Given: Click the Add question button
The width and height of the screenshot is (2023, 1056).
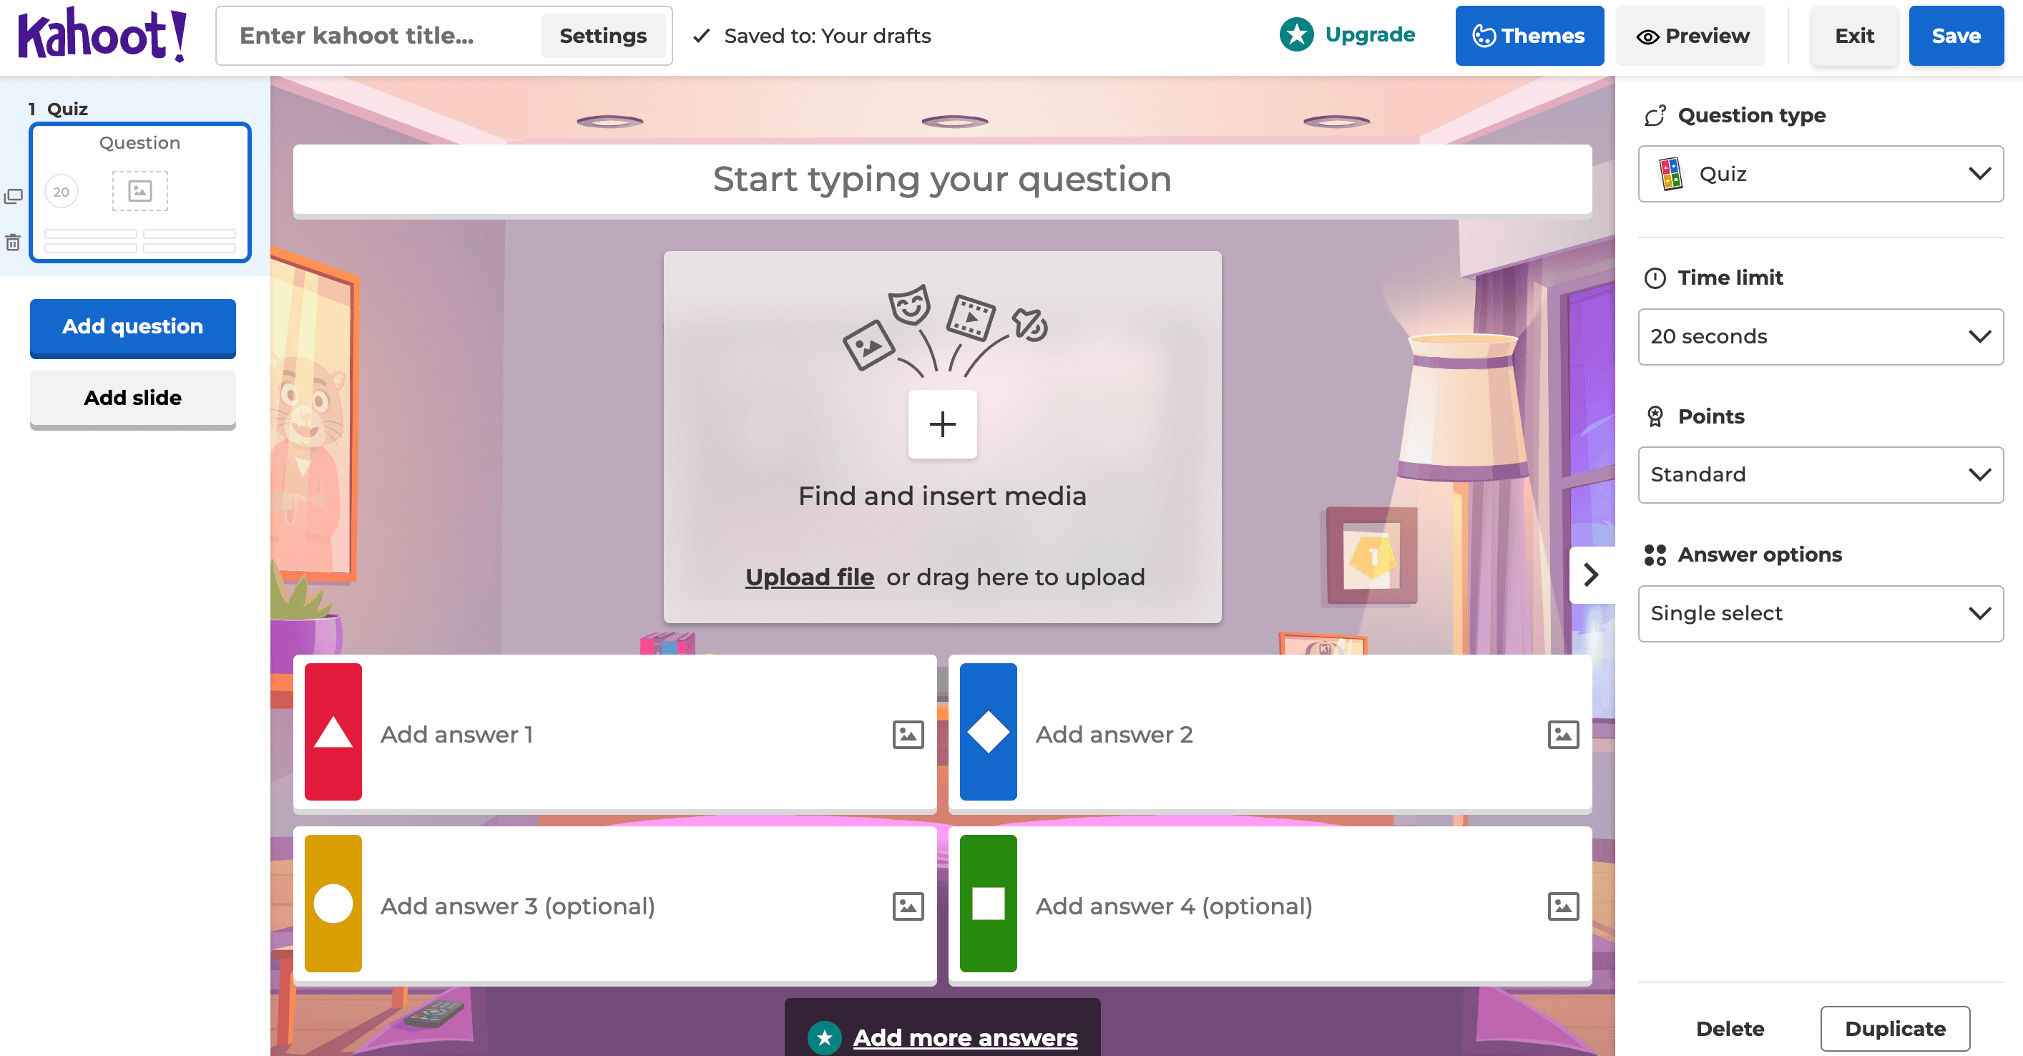Looking at the screenshot, I should pos(132,326).
